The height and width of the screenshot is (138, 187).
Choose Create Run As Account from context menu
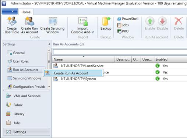pyautogui.click(x=73, y=73)
